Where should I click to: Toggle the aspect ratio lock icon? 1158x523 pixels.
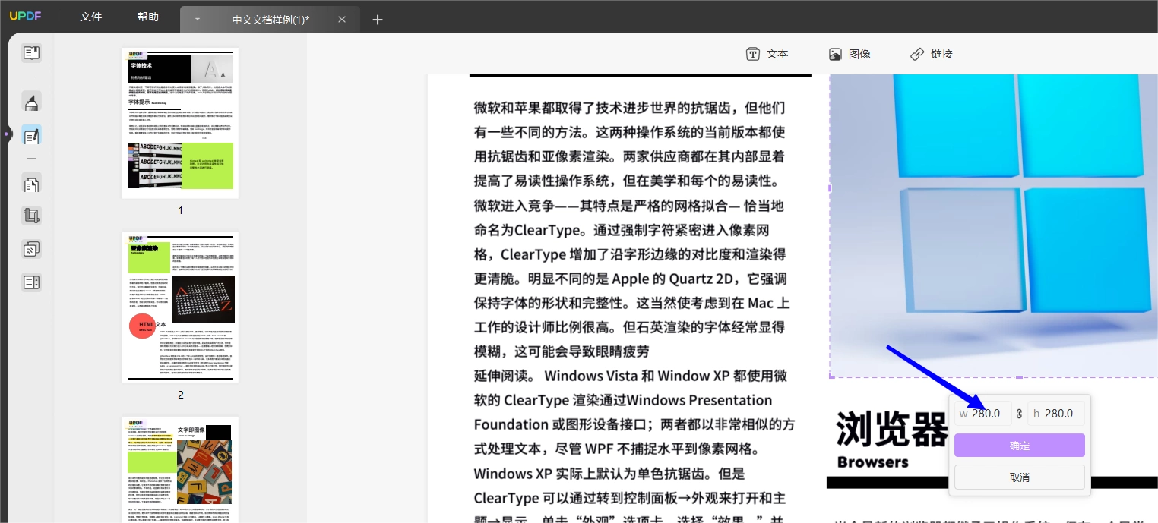(1019, 414)
